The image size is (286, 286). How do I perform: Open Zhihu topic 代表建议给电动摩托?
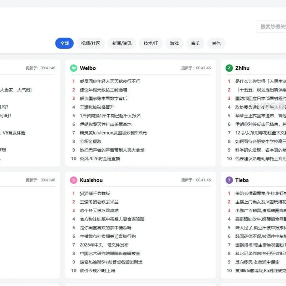(x=261, y=158)
